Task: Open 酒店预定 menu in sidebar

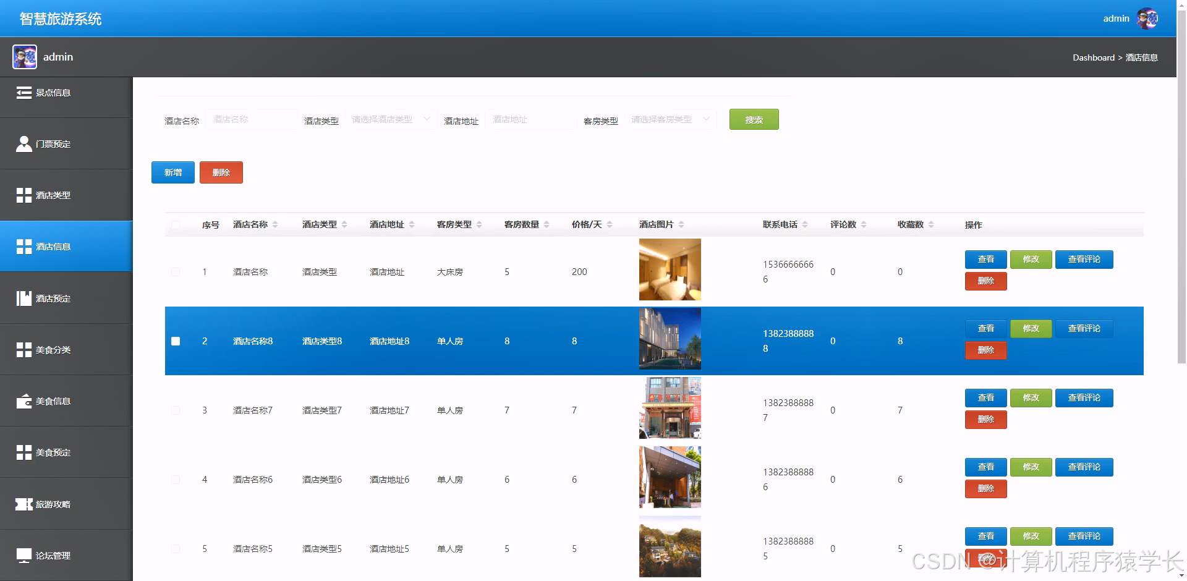Action: point(66,299)
